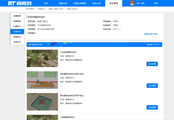Go to the 知识云库 tab

click(97, 3)
